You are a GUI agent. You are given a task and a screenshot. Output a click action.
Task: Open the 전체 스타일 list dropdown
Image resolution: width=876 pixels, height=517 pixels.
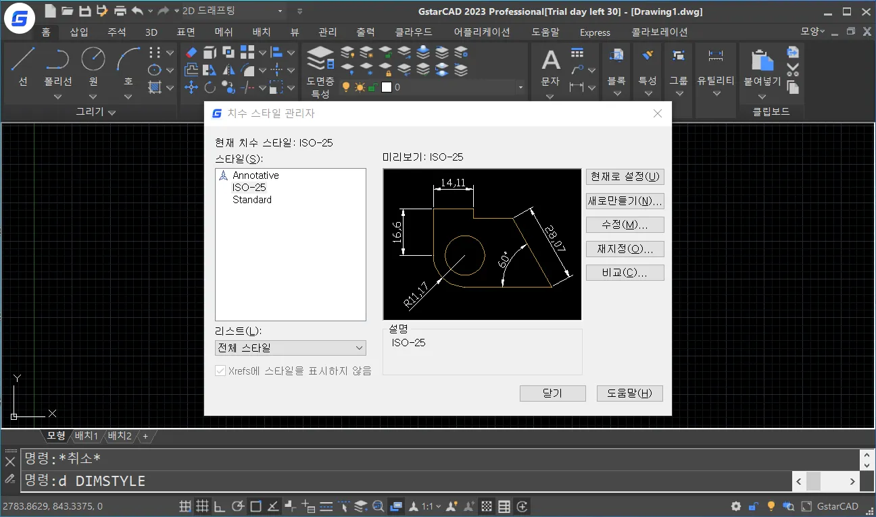tap(290, 348)
